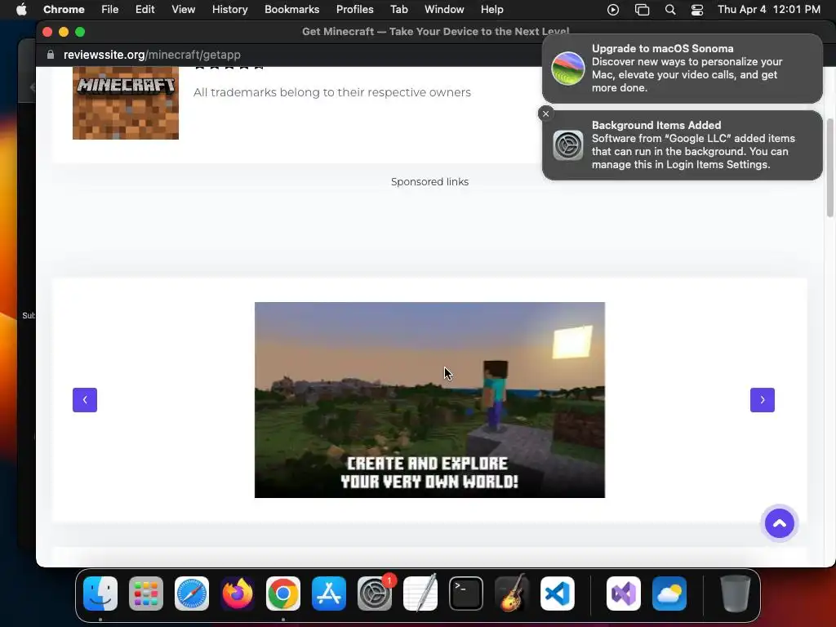Click the macOS Sonoma notification icon
The height and width of the screenshot is (627, 836).
click(x=568, y=69)
